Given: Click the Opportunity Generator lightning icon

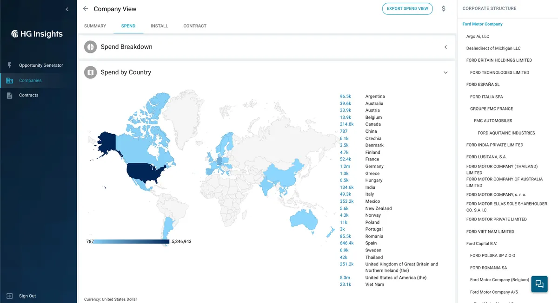Looking at the screenshot, I should coord(9,65).
